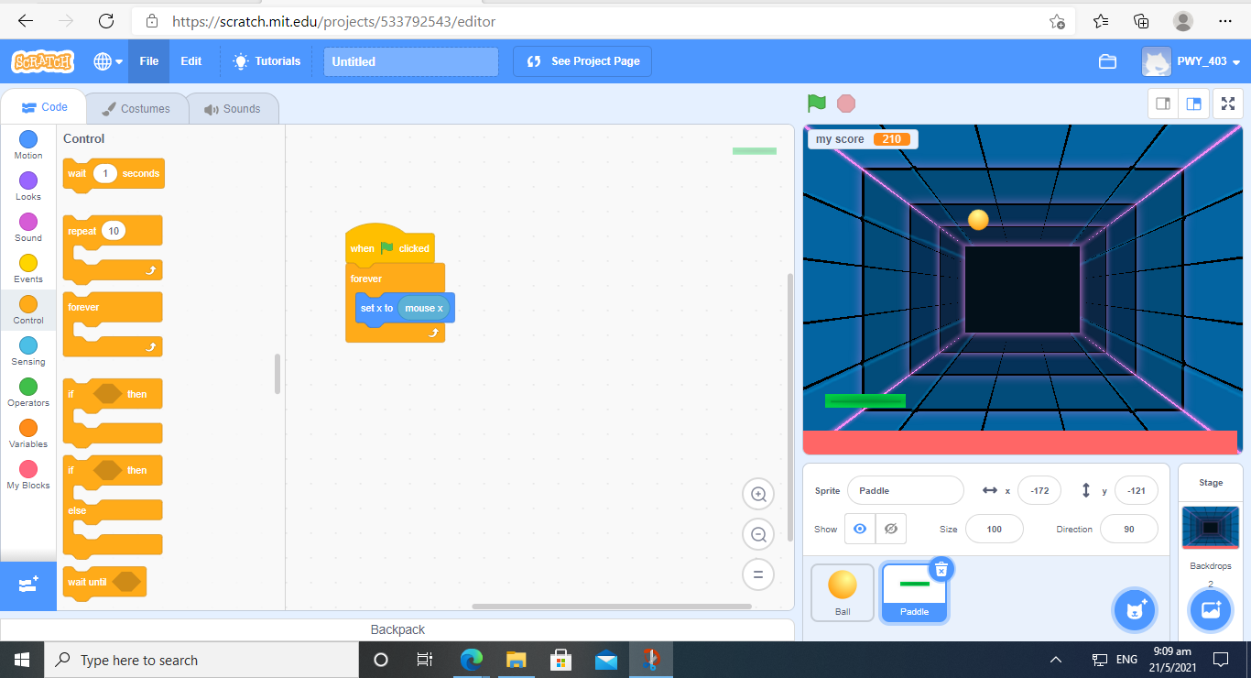Viewport: 1251px width, 678px height.
Task: Delete the Paddle sprite with trash icon
Action: (x=941, y=570)
